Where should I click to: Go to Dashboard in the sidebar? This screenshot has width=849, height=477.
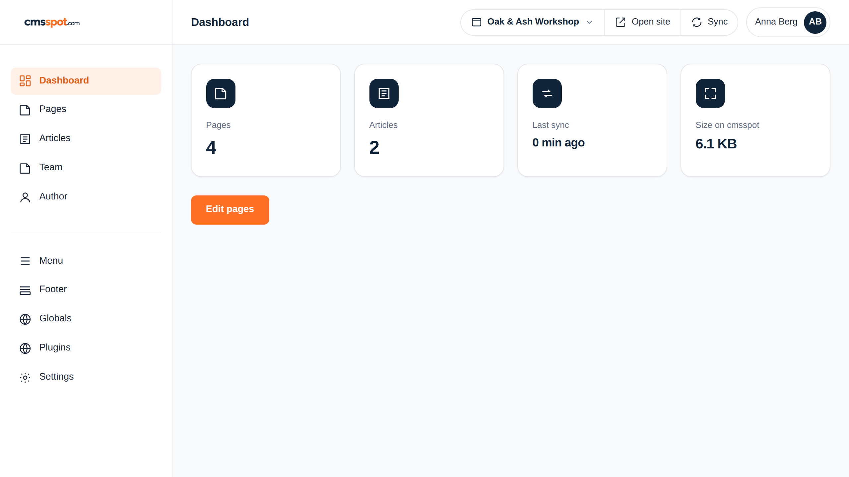pos(86,81)
